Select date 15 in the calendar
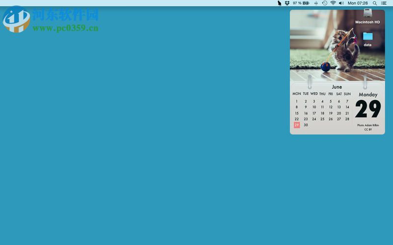Image resolution: width=393 pixels, height=245 pixels. point(297,113)
